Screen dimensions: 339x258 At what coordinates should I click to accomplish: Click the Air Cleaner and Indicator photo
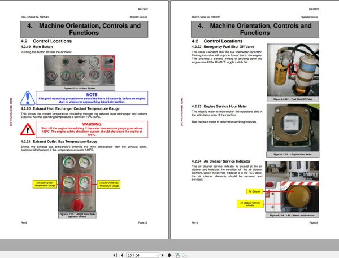click(292, 186)
